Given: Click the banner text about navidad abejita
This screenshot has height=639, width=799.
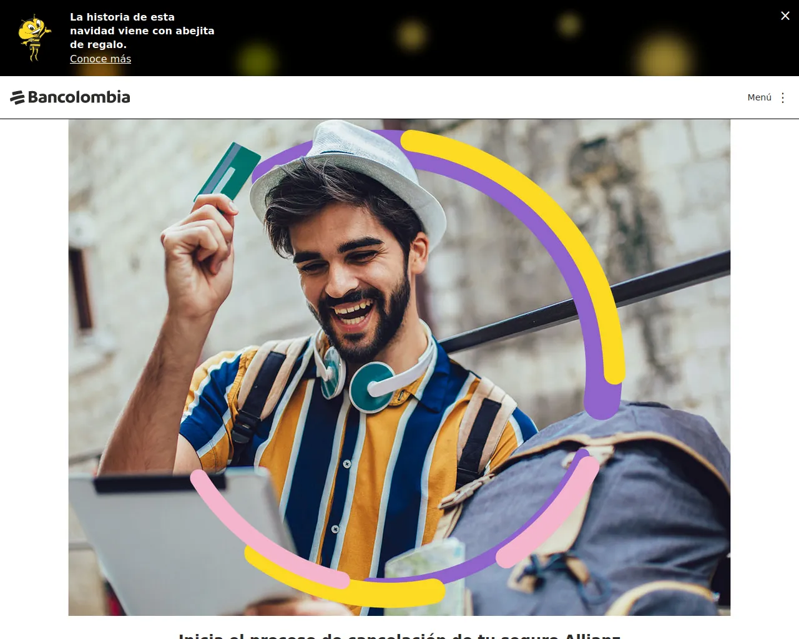Looking at the screenshot, I should [x=142, y=31].
